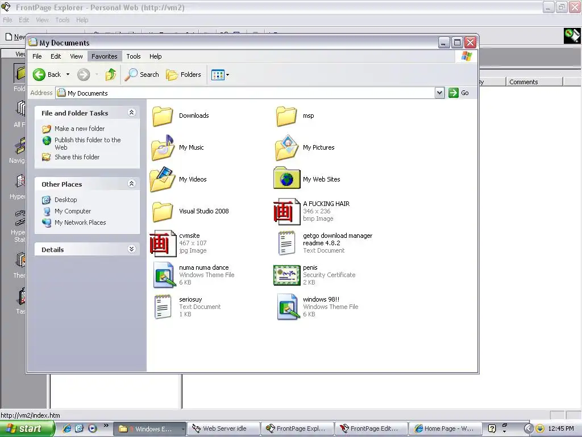Image resolution: width=582 pixels, height=437 pixels.
Task: Click the Share this folder link
Action: click(77, 157)
